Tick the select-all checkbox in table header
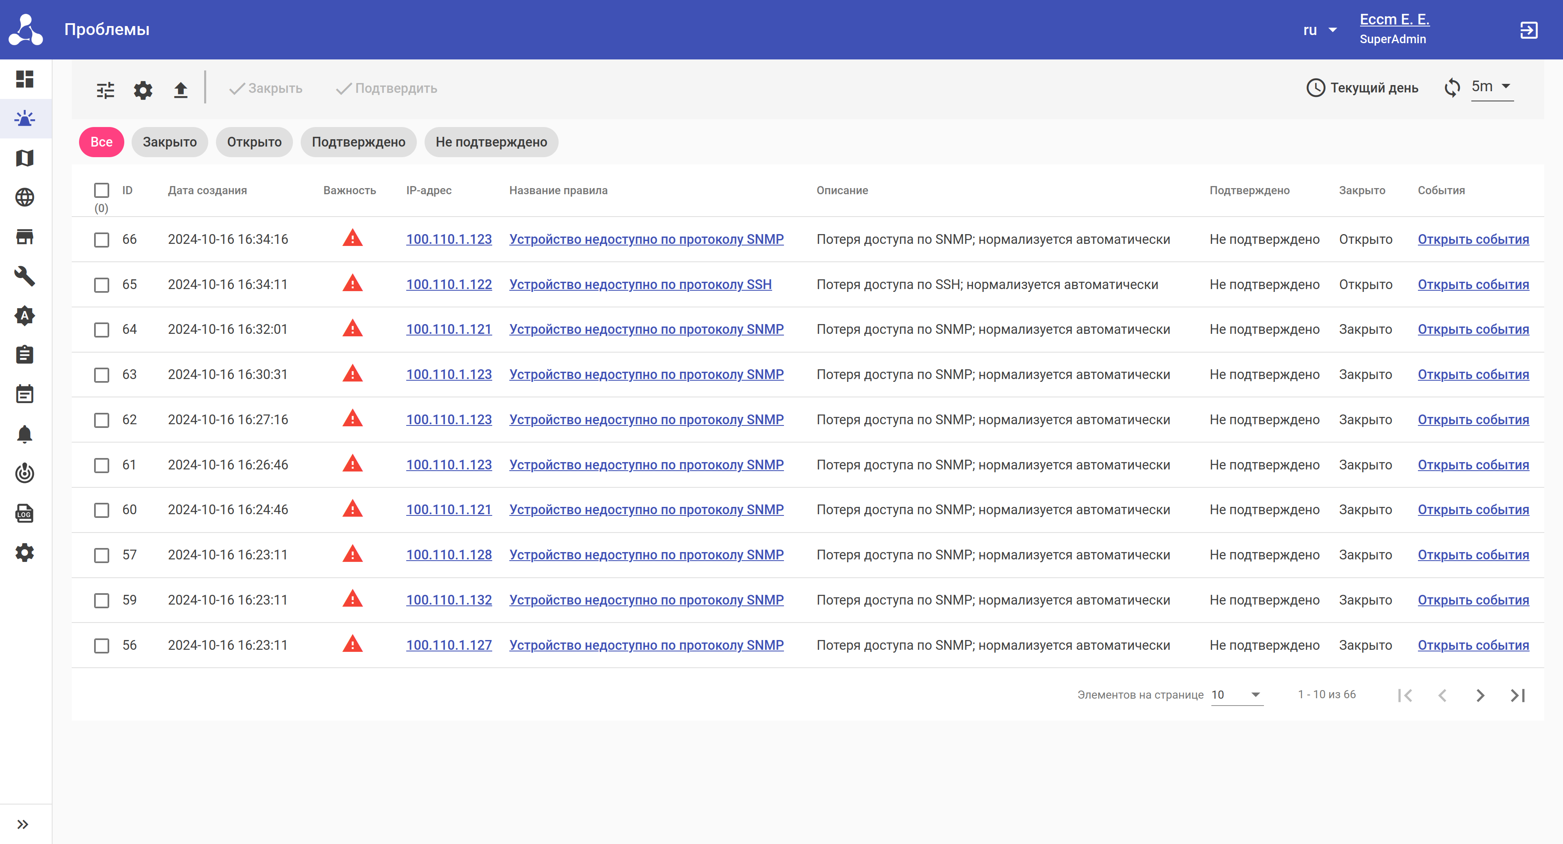Image resolution: width=1563 pixels, height=844 pixels. point(101,191)
